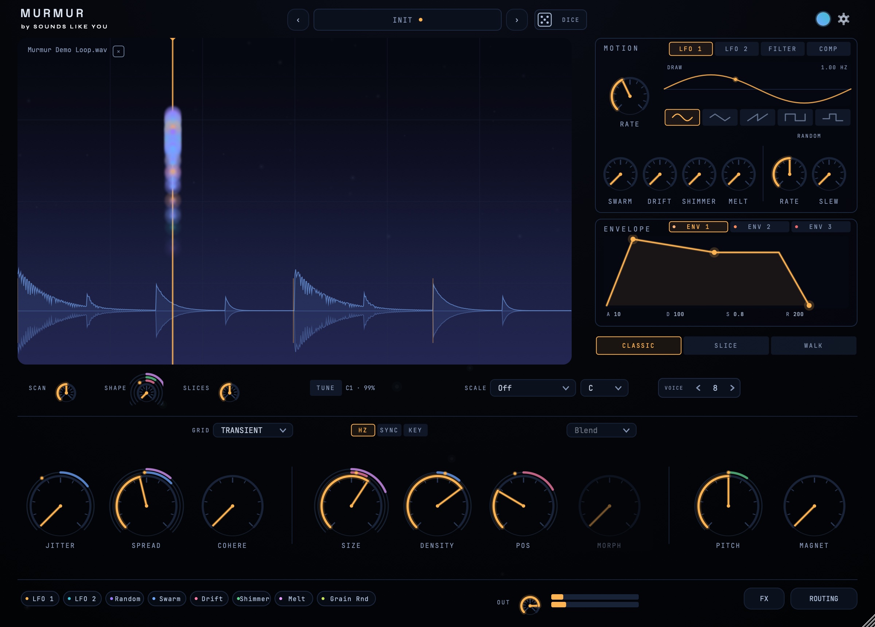The width and height of the screenshot is (875, 627).
Task: Select KEY rate mode
Action: tap(415, 430)
